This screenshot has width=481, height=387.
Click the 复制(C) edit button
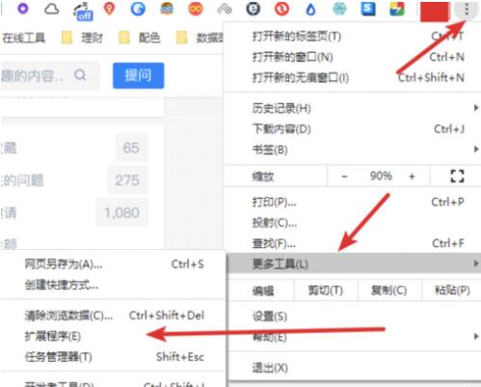coord(388,290)
